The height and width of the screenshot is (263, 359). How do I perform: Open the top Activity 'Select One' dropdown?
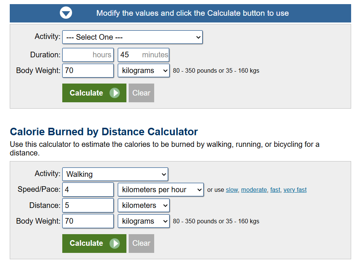tap(132, 37)
